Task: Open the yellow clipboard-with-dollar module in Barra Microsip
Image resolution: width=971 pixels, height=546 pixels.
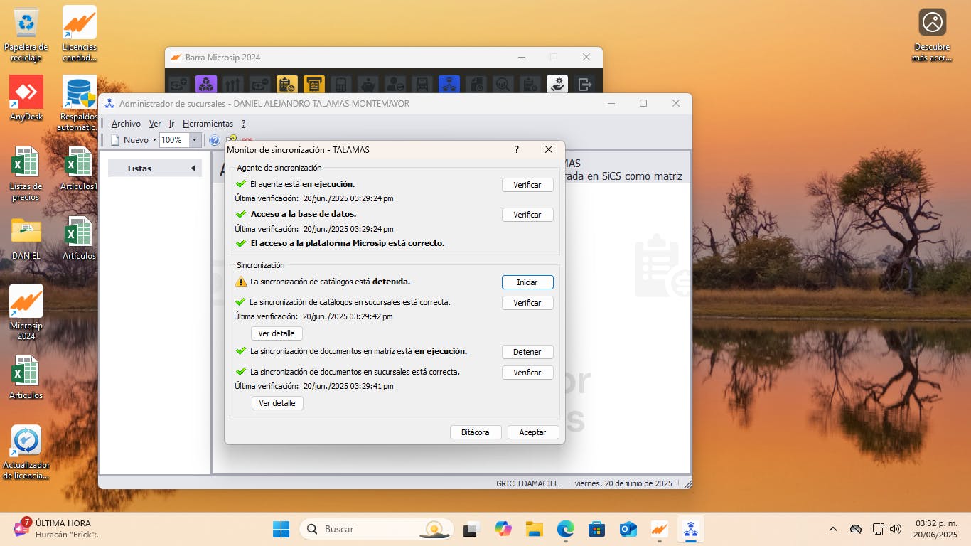Action: [287, 85]
